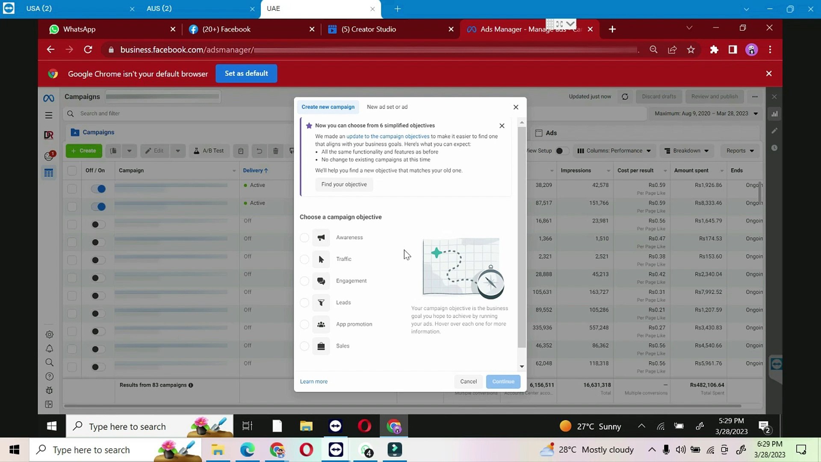Check the select-all campaigns checkbox
Image resolution: width=821 pixels, height=462 pixels.
pos(72,170)
